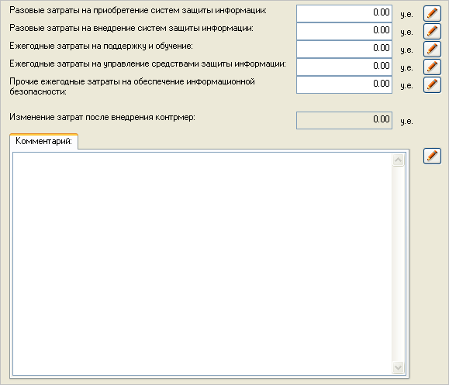Click label 'Ежегодные затраты на поддержку и обучение:'
This screenshot has height=385, width=449.
[x=101, y=46]
